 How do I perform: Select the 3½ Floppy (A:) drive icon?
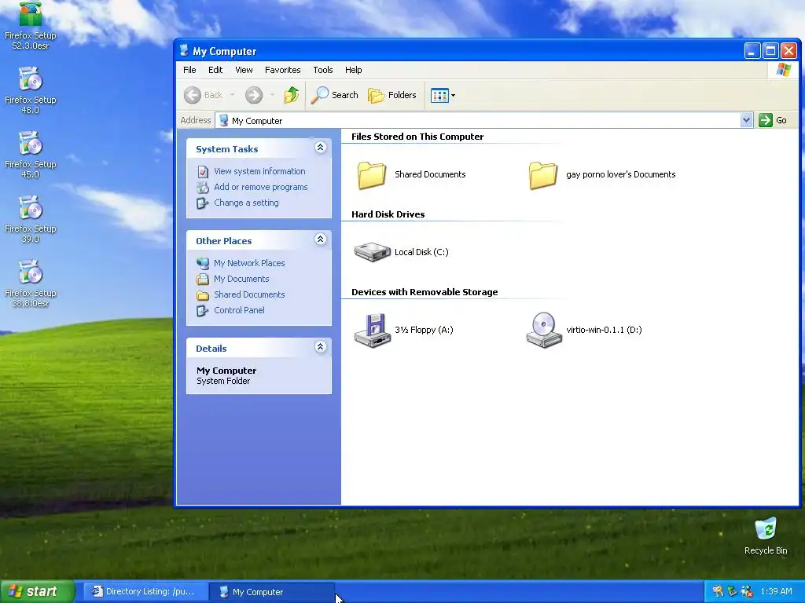coord(372,331)
